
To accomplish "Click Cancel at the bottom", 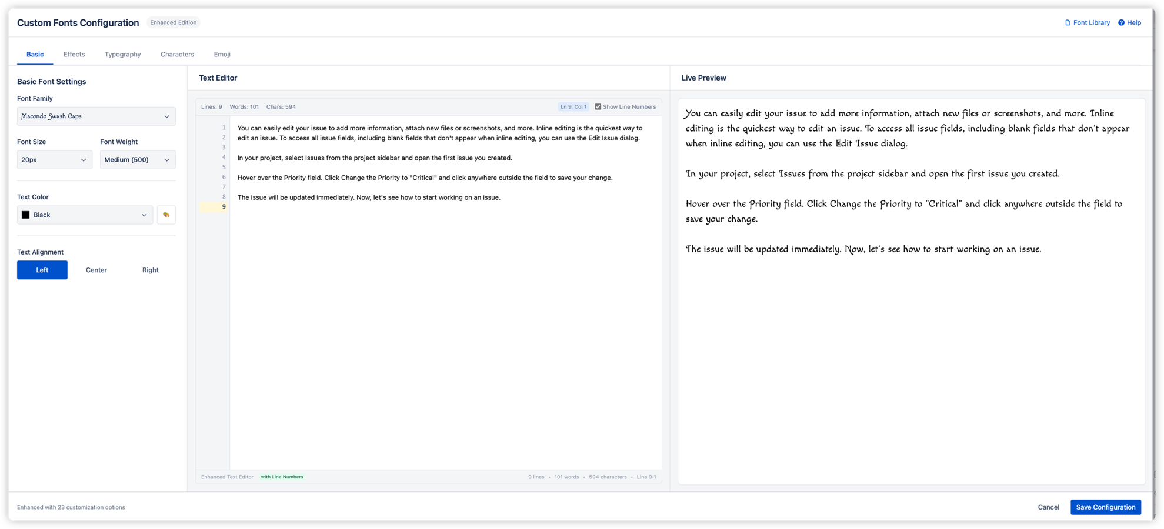I will point(1048,507).
